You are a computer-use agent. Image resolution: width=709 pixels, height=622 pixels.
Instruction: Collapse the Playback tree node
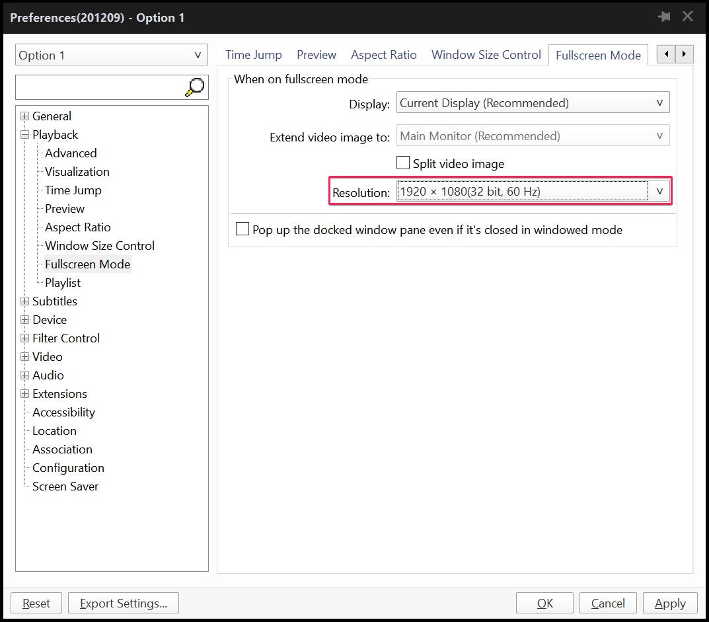[24, 134]
